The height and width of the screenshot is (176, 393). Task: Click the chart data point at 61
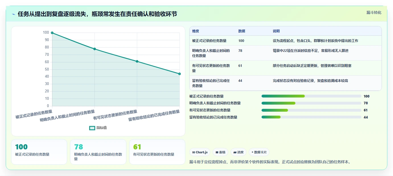(137, 62)
